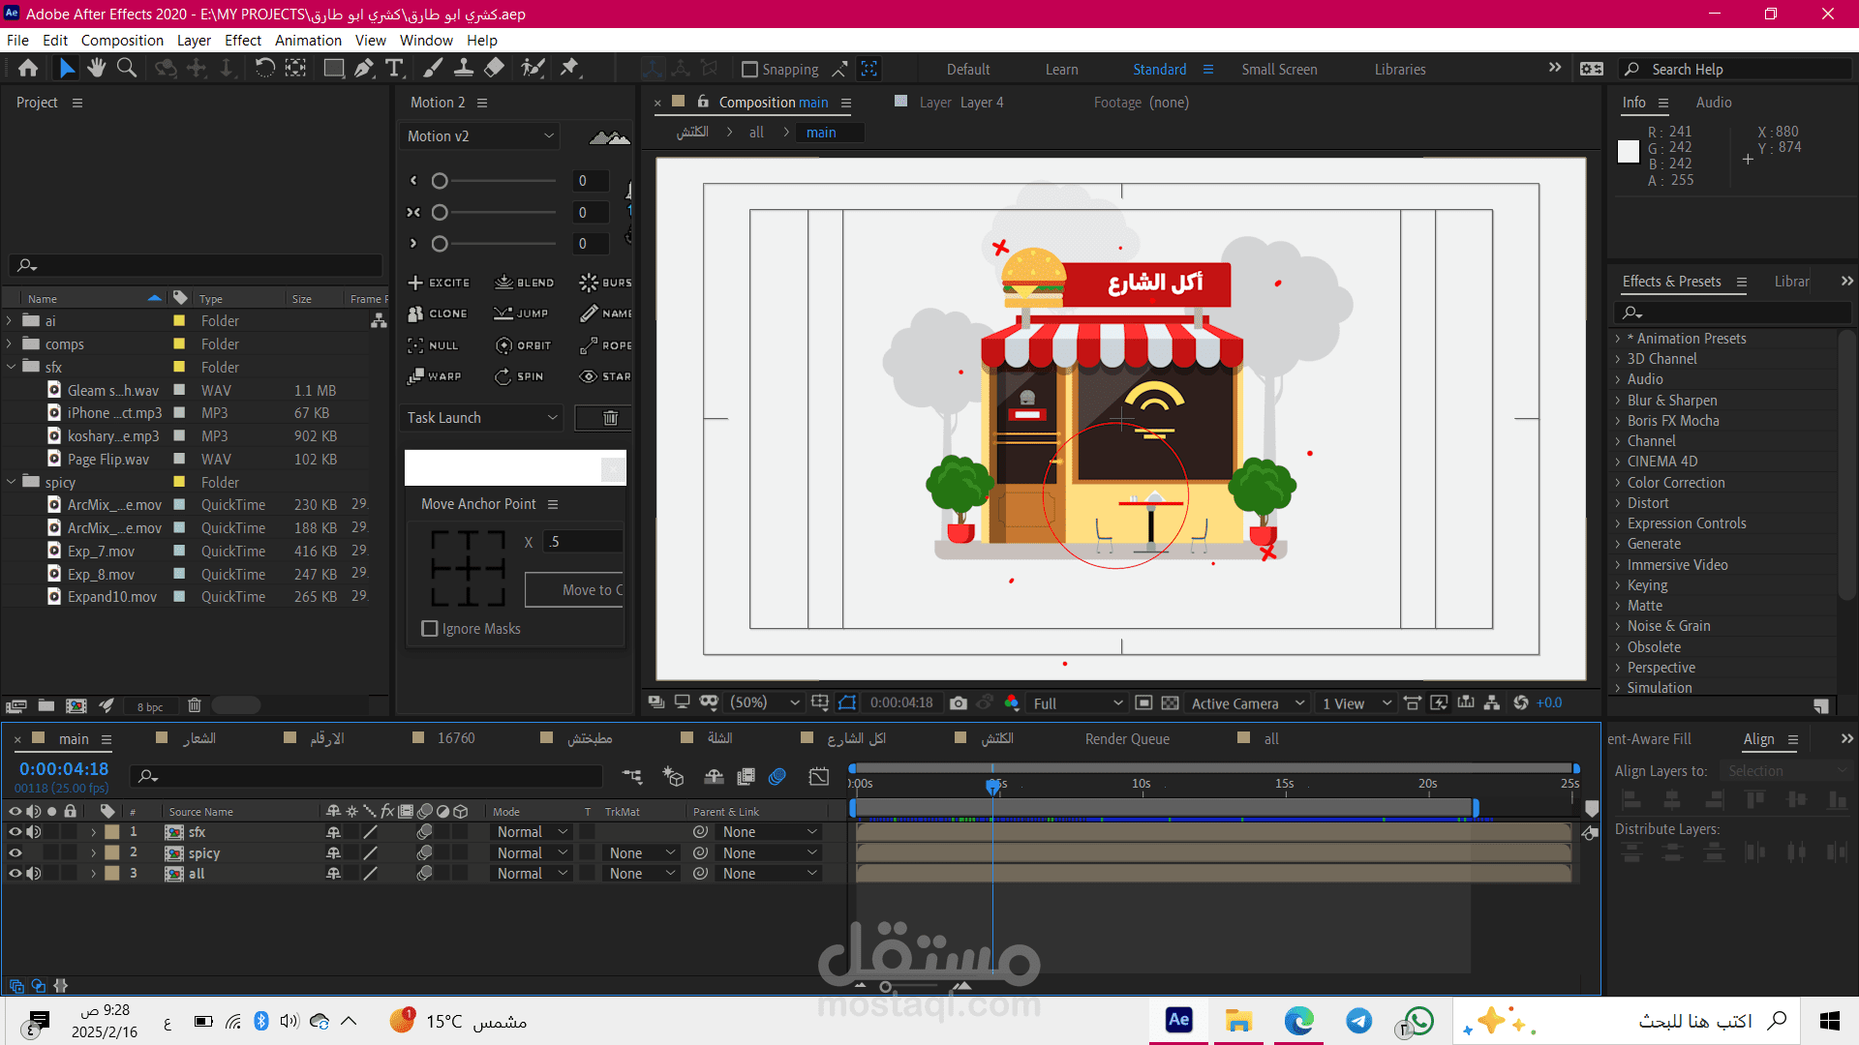Open the Task Launch dropdown
The height and width of the screenshot is (1045, 1859).
click(481, 418)
